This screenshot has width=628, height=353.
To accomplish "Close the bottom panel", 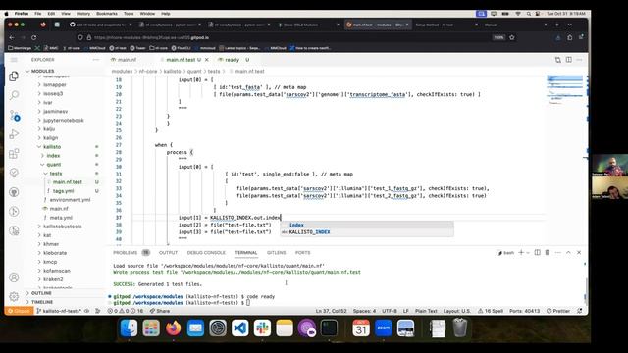I will click(579, 253).
